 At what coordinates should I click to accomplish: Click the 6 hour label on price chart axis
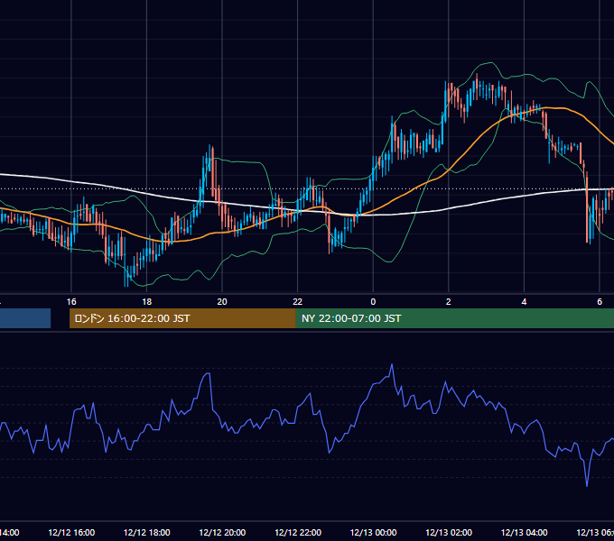point(600,302)
